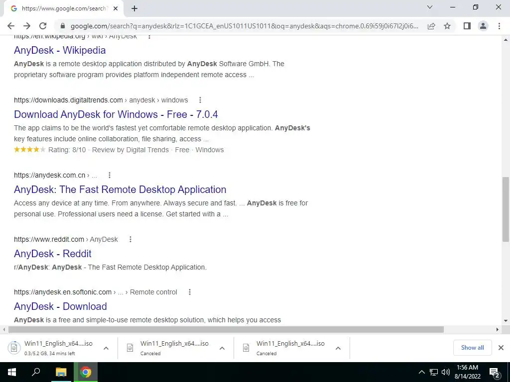This screenshot has width=510, height=382.
Task: Open the volume tray icon
Action: pyautogui.click(x=446, y=372)
